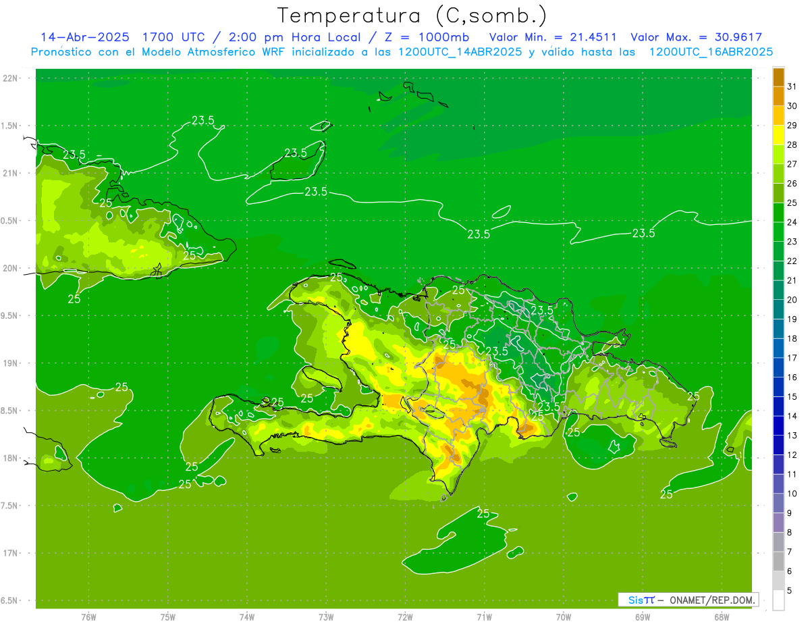Click the '18N' latitude axis label
810x626 pixels.
click(x=11, y=458)
